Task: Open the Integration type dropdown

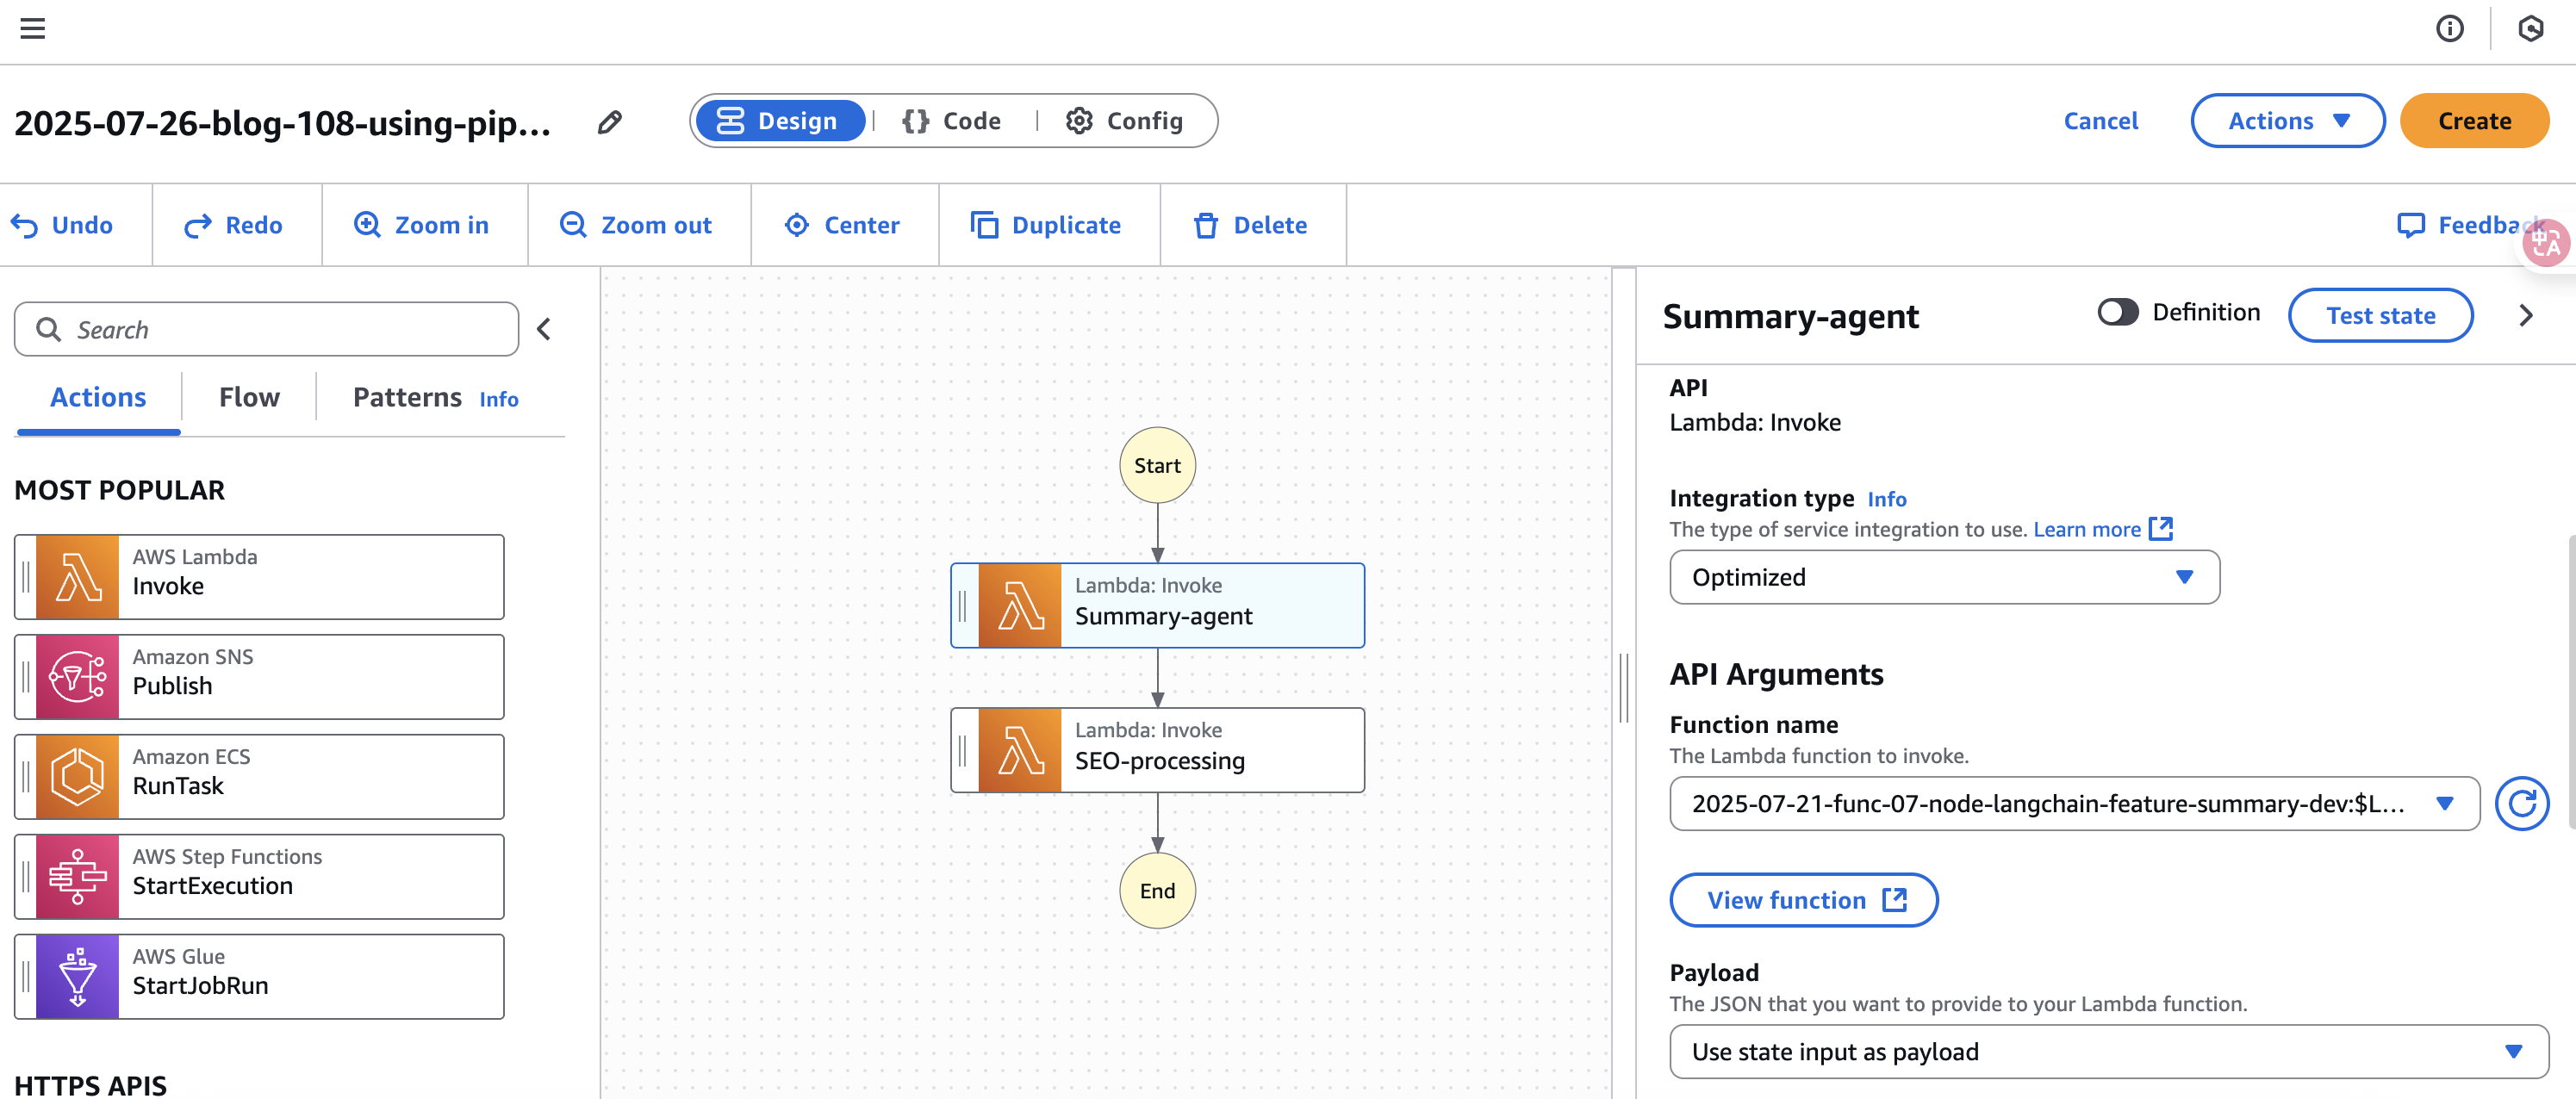Action: click(x=1944, y=577)
